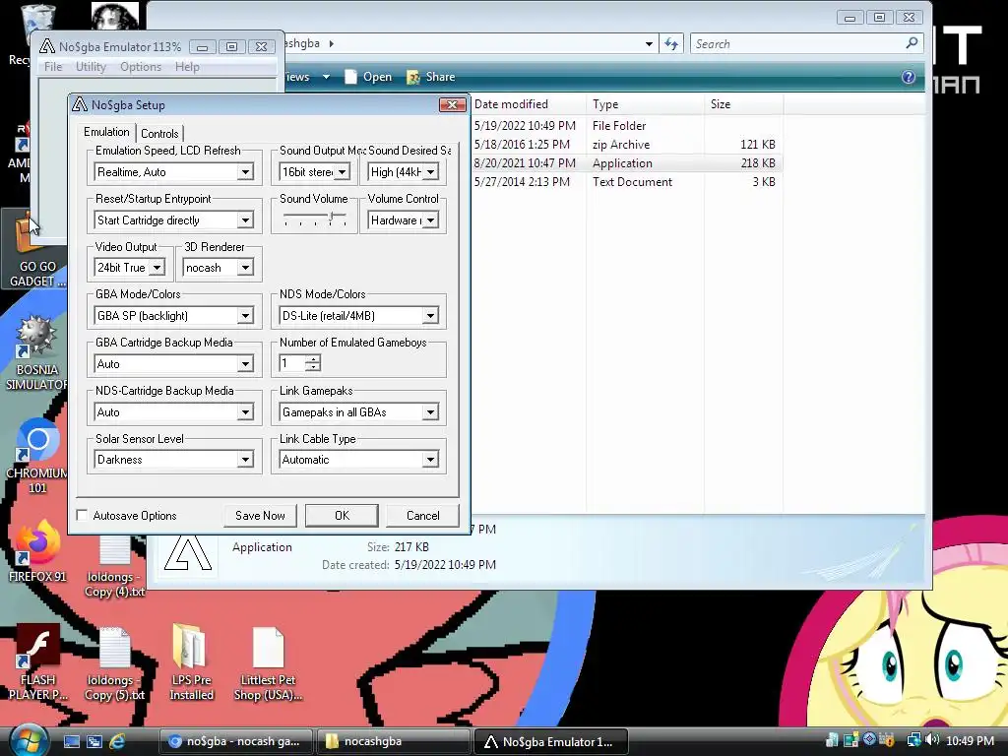The image size is (1008, 756).
Task: Click the Explorer Search input field
Action: click(797, 43)
